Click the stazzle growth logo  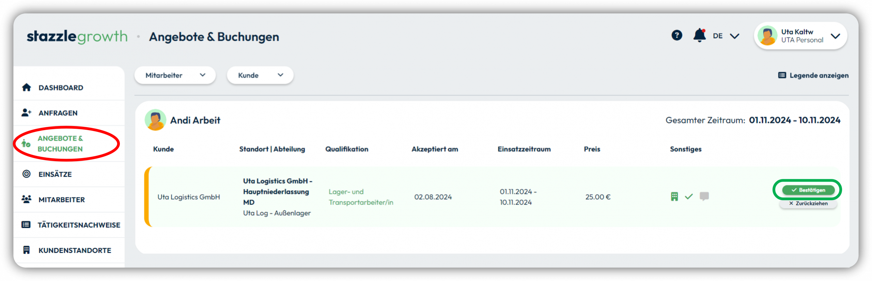click(x=77, y=36)
